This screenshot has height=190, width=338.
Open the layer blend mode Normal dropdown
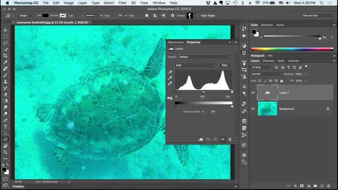coord(266,74)
